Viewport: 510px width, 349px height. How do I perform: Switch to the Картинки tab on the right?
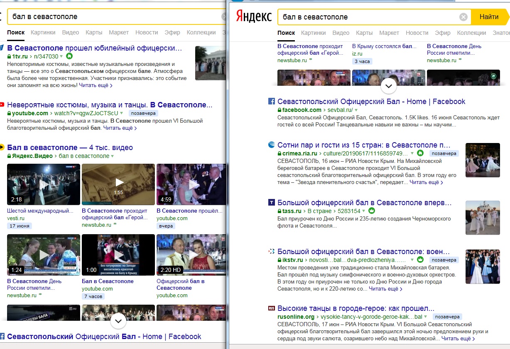pyautogui.click(x=313, y=33)
